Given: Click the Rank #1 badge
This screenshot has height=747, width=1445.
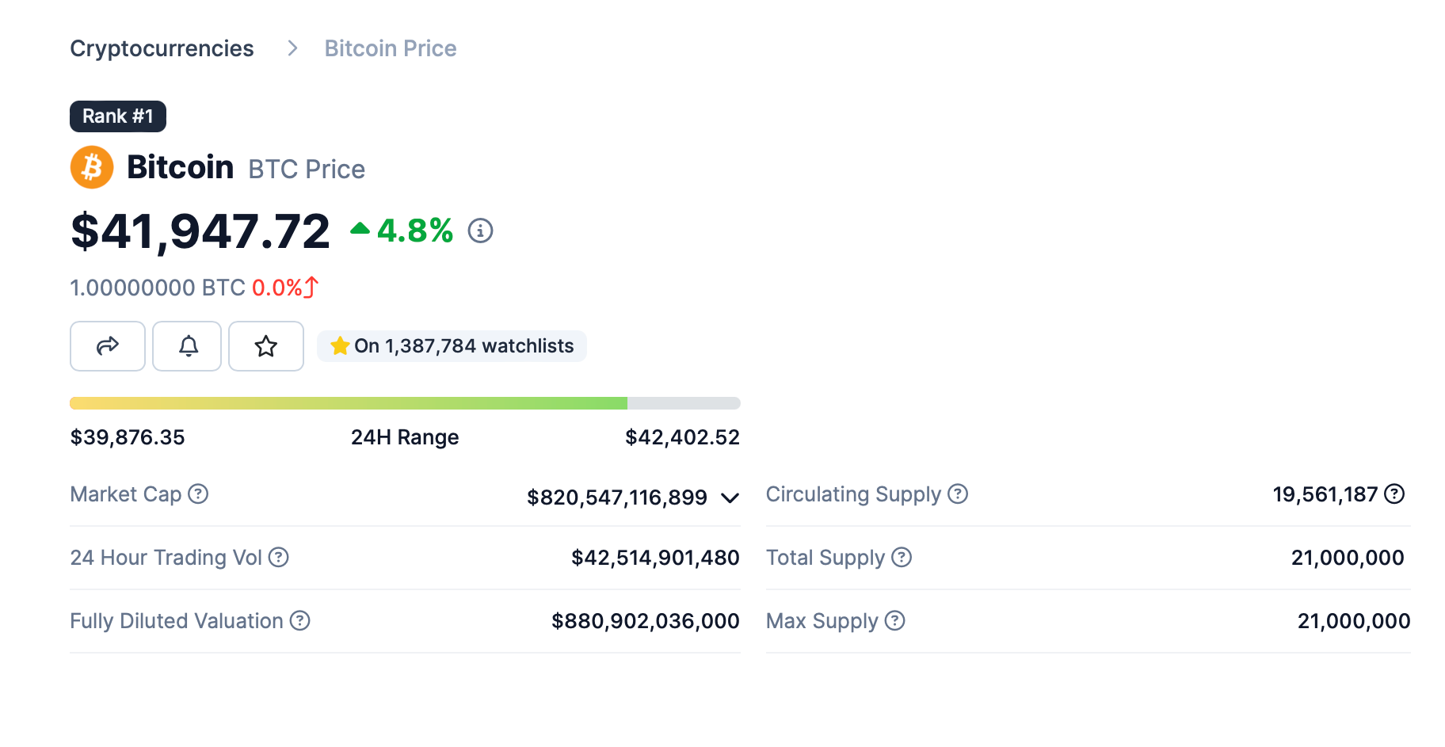Looking at the screenshot, I should pos(118,116).
